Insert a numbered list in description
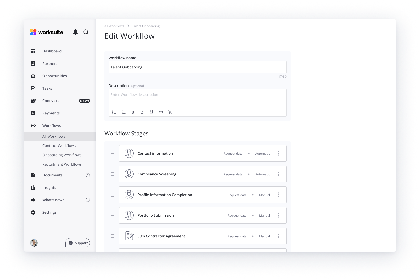 (x=114, y=112)
